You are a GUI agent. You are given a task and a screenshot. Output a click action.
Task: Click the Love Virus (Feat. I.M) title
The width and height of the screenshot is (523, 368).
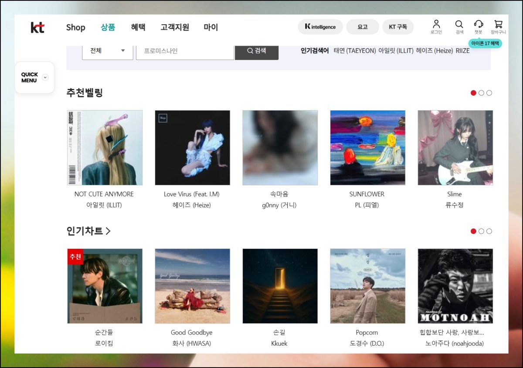click(192, 194)
